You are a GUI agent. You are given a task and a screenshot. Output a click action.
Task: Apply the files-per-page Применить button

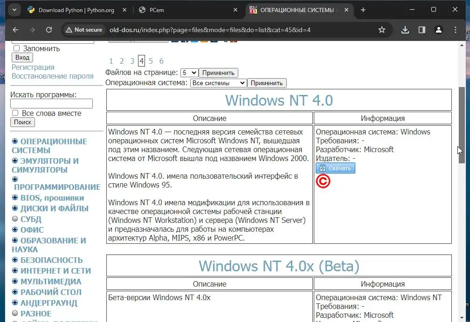tap(218, 73)
